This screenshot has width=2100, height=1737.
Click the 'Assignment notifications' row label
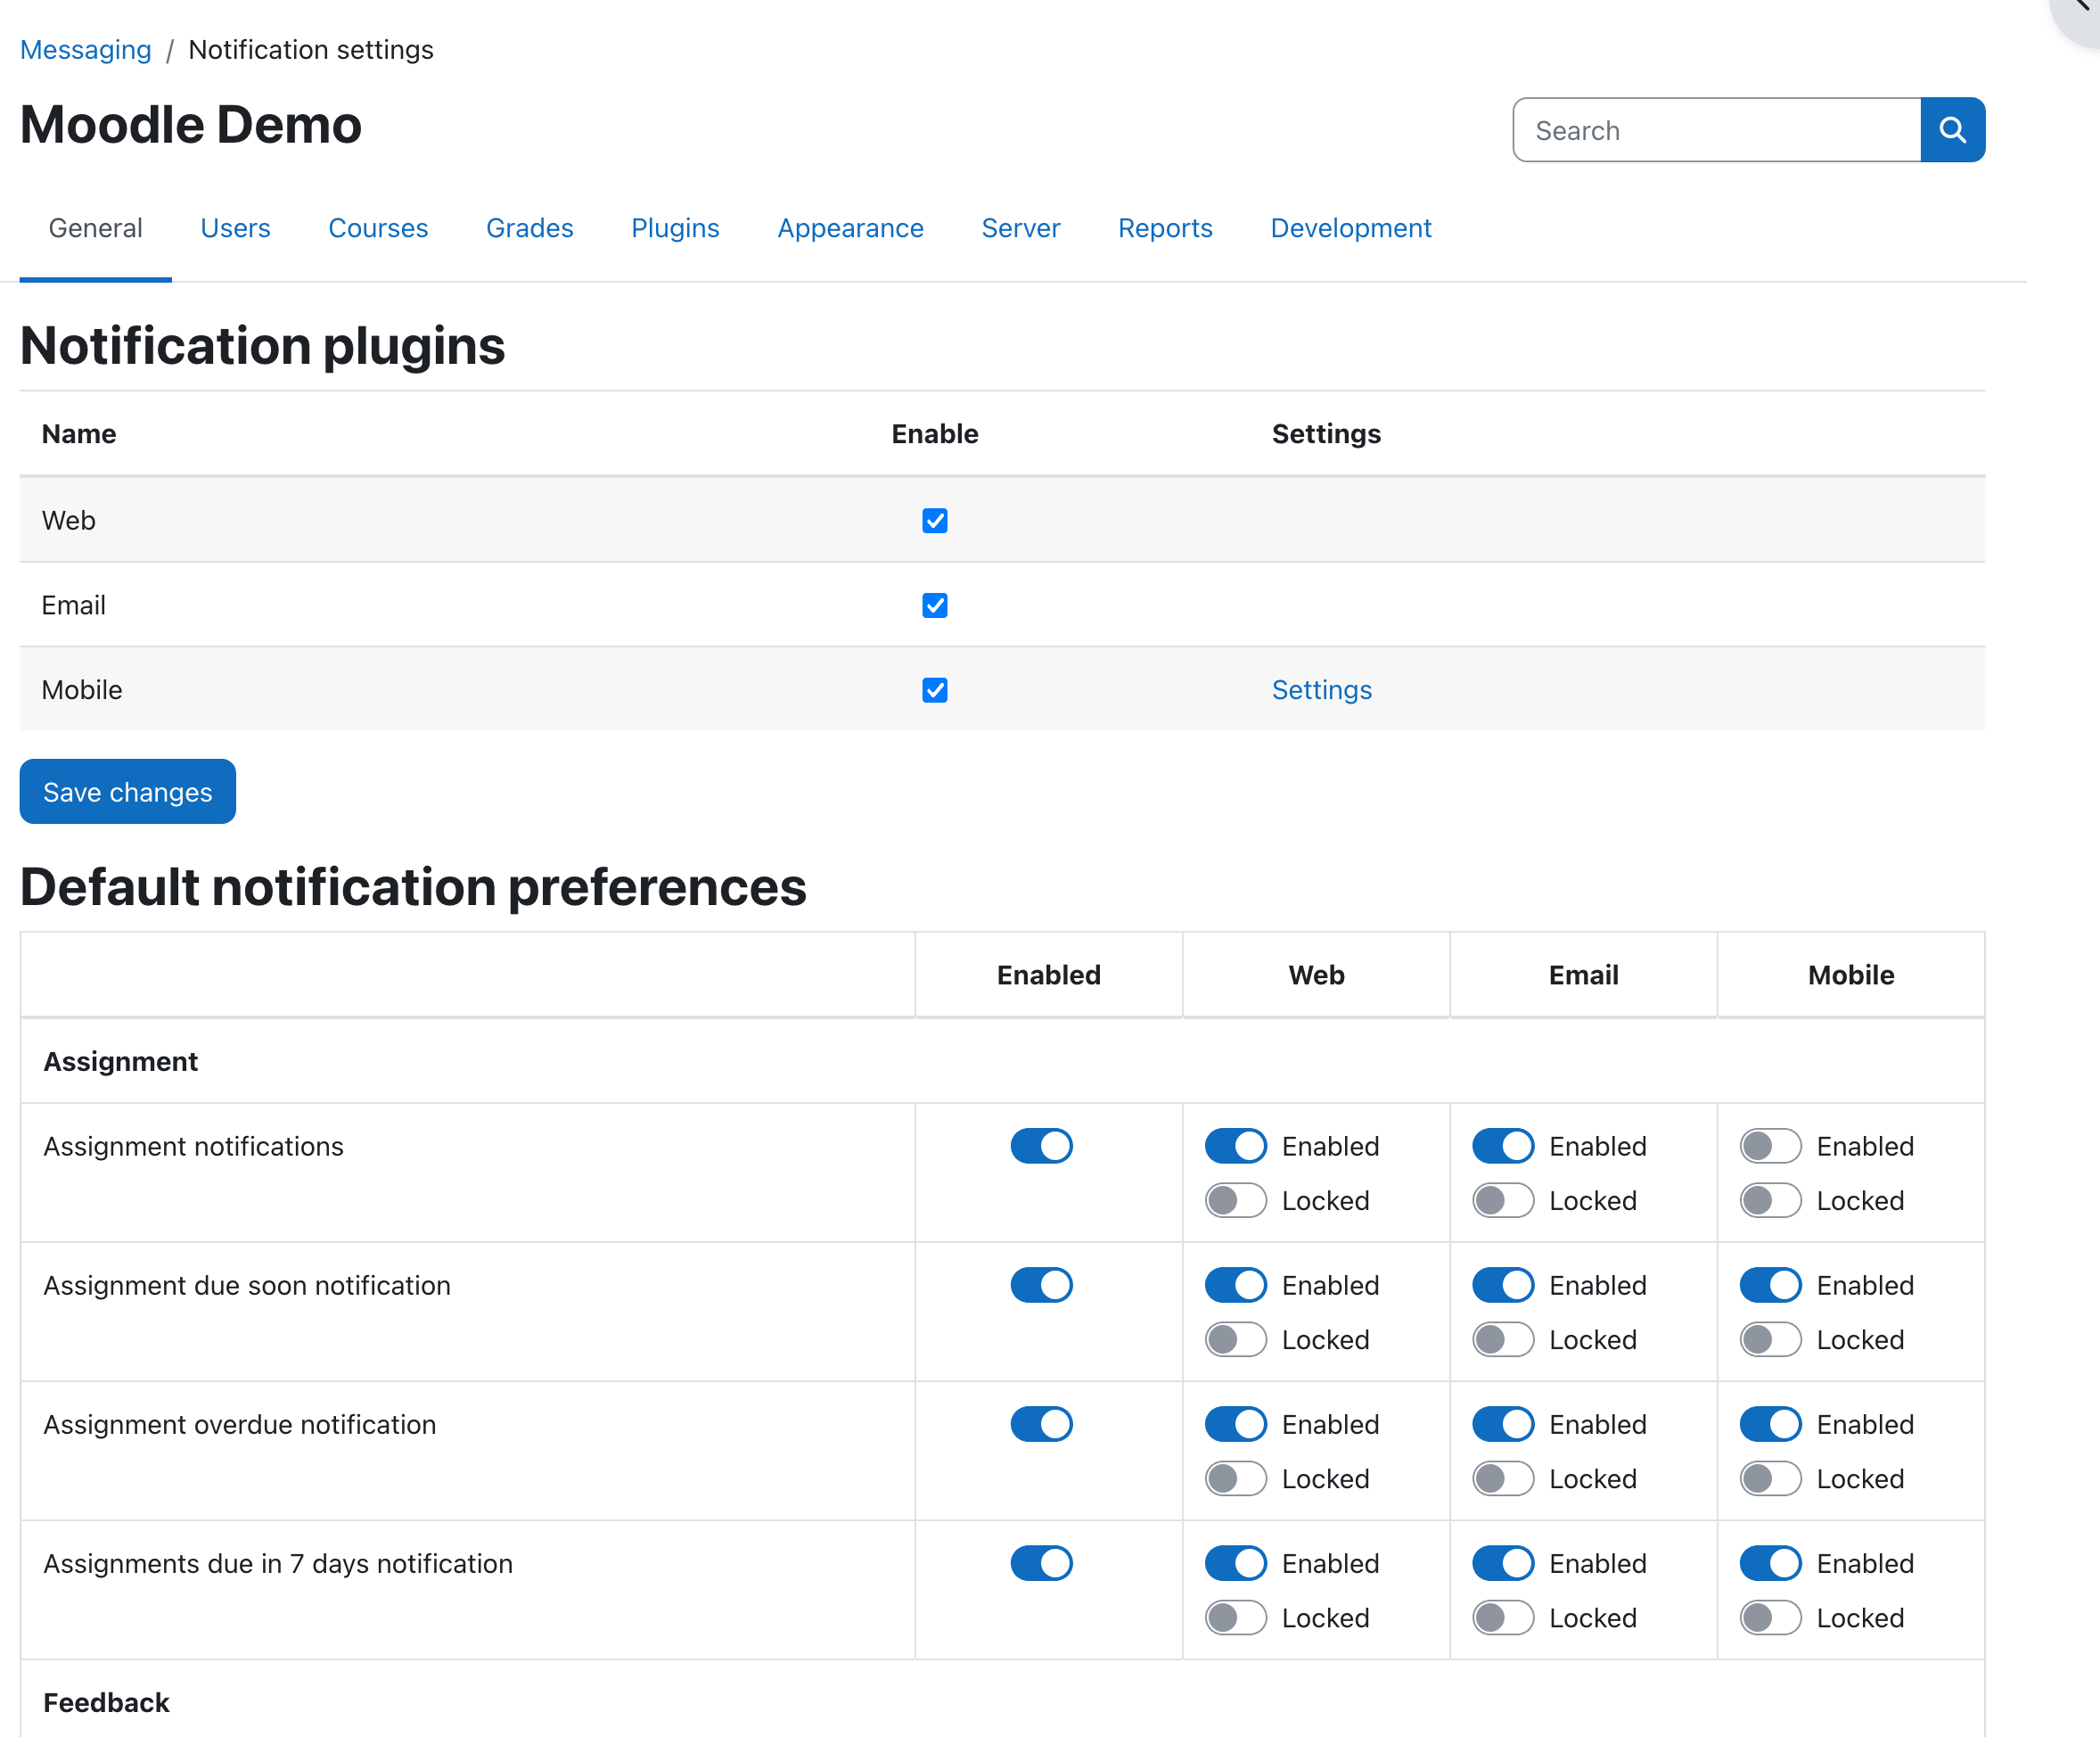click(x=193, y=1147)
